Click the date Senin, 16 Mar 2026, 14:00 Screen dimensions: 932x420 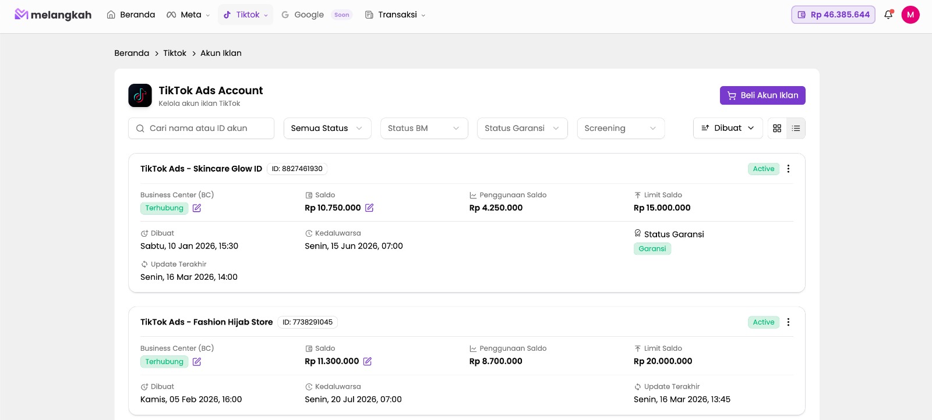tap(189, 277)
